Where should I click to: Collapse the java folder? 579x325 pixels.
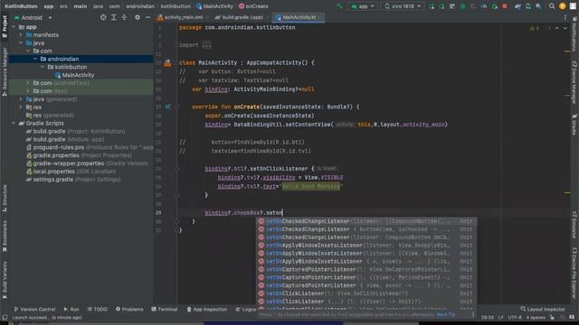(x=21, y=43)
